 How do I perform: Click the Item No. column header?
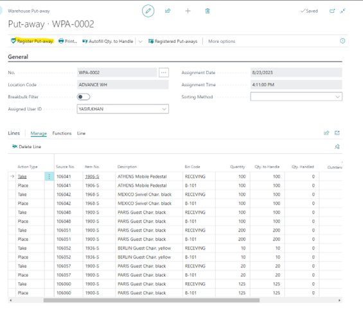tap(92, 167)
